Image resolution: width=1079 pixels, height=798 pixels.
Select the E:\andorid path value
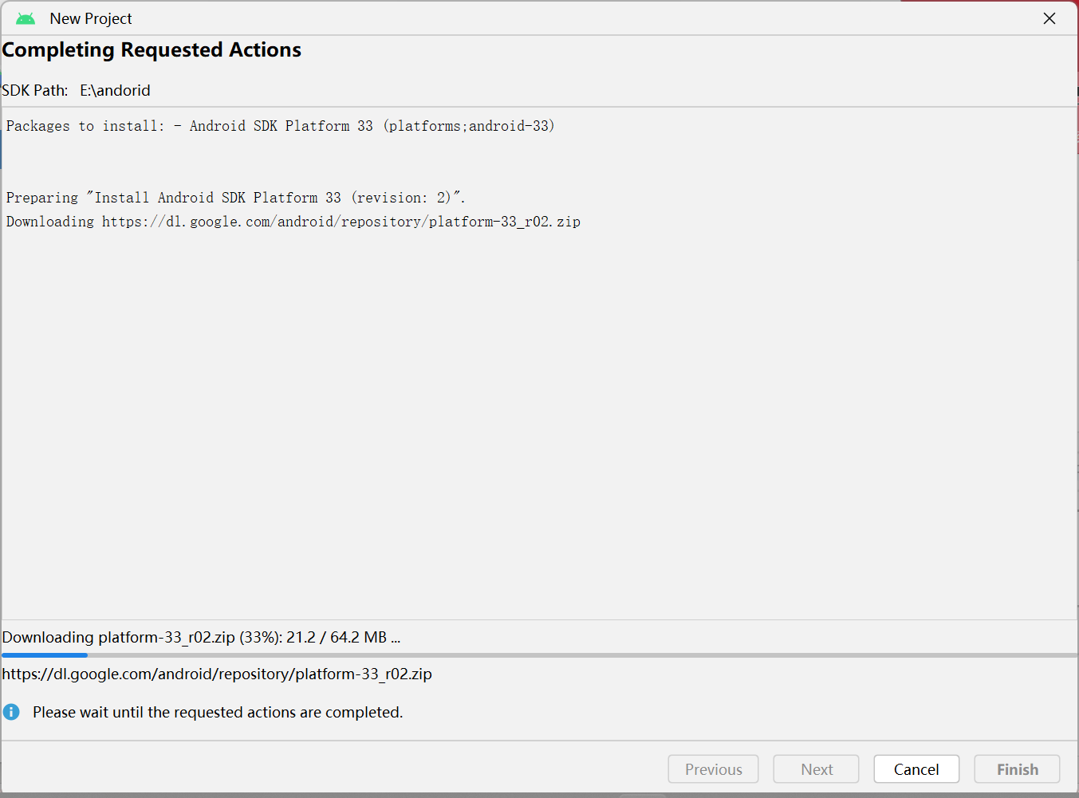(115, 90)
